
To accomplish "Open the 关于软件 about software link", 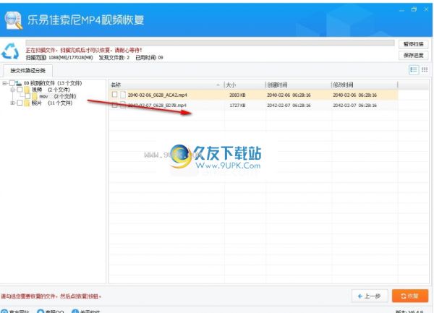I will click(x=86, y=312).
